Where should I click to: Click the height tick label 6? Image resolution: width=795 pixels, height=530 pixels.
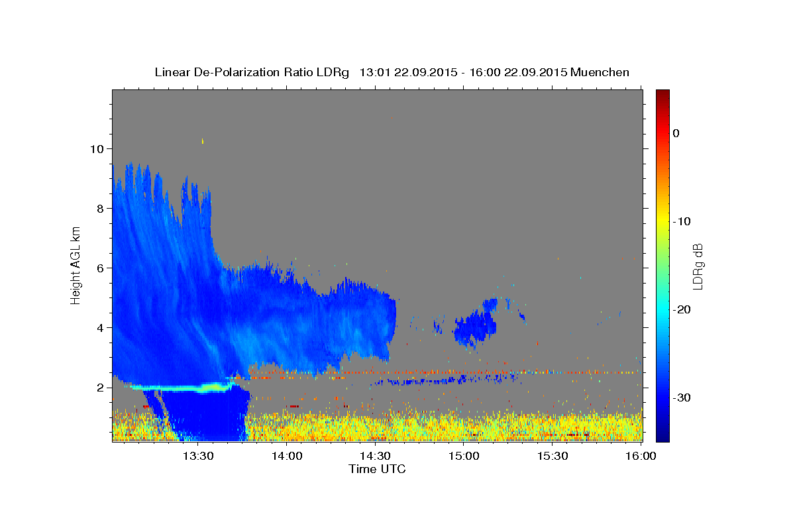tap(100, 268)
